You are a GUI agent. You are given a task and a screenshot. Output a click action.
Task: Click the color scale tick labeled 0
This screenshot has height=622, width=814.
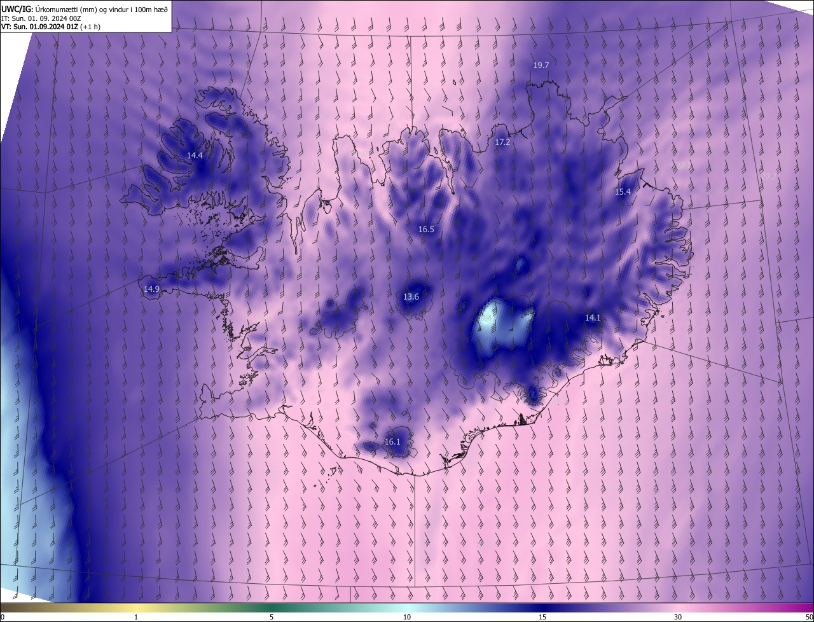point(3,617)
